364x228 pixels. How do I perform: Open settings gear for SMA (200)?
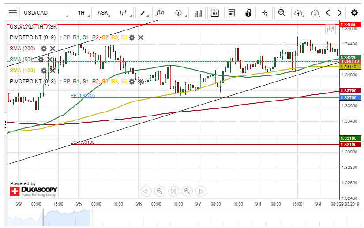[44, 49]
